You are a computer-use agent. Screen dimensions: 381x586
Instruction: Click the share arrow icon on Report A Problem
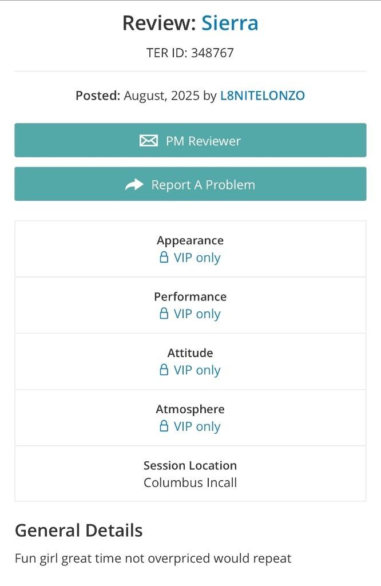(134, 185)
